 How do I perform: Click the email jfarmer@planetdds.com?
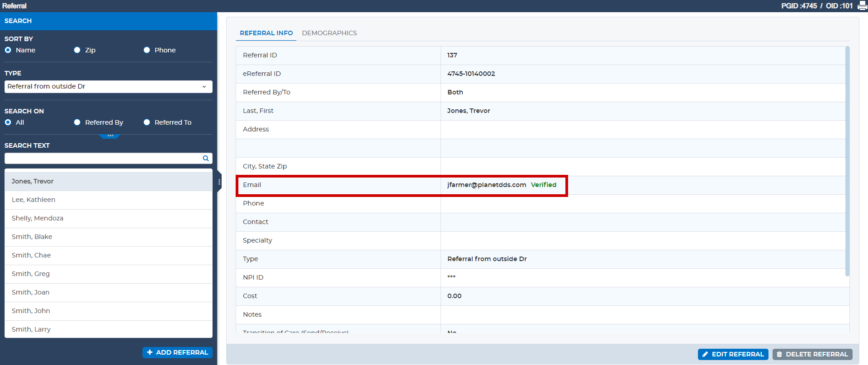pyautogui.click(x=487, y=185)
